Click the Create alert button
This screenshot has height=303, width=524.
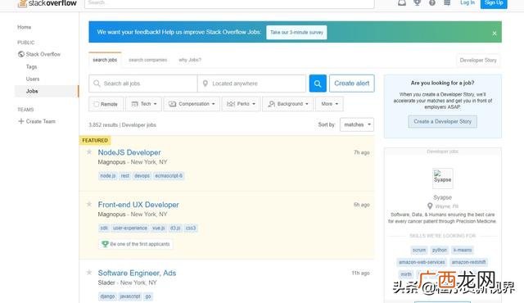click(x=351, y=84)
